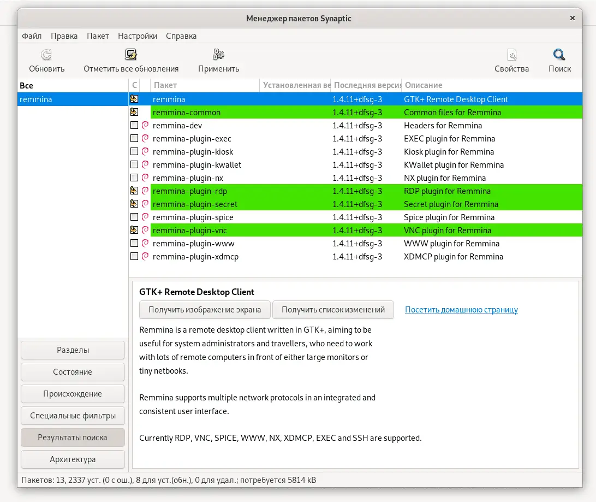Sort by the Пакет column header
The width and height of the screenshot is (596, 502).
(x=205, y=85)
